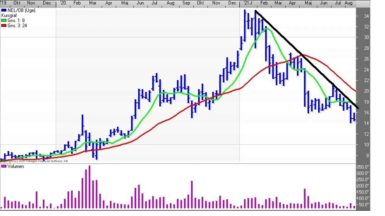The width and height of the screenshot is (385, 216).
Task: Select the black descending trend line's top end
Action: [256, 11]
